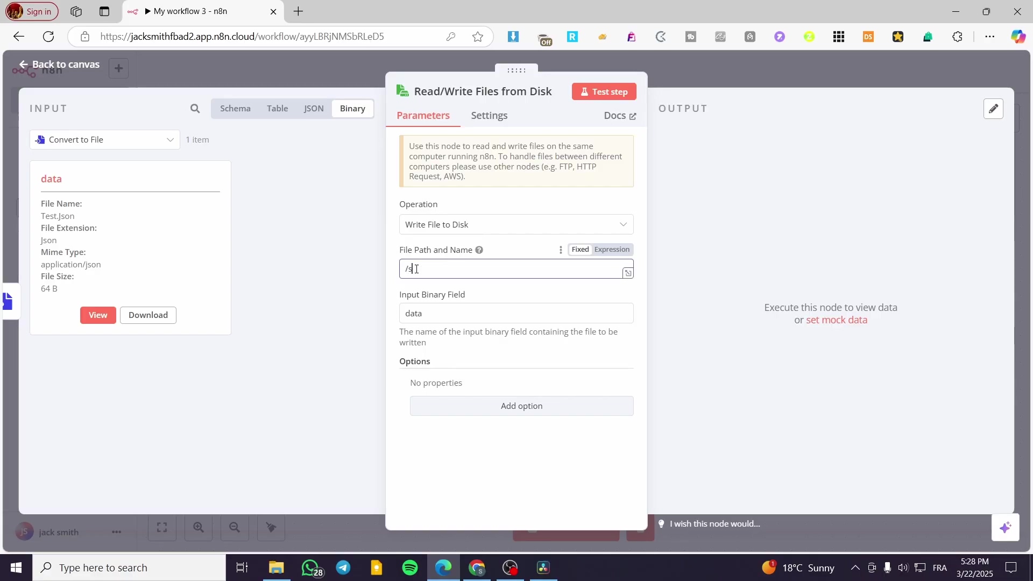Click the set mock data link
The width and height of the screenshot is (1033, 581).
tap(836, 320)
